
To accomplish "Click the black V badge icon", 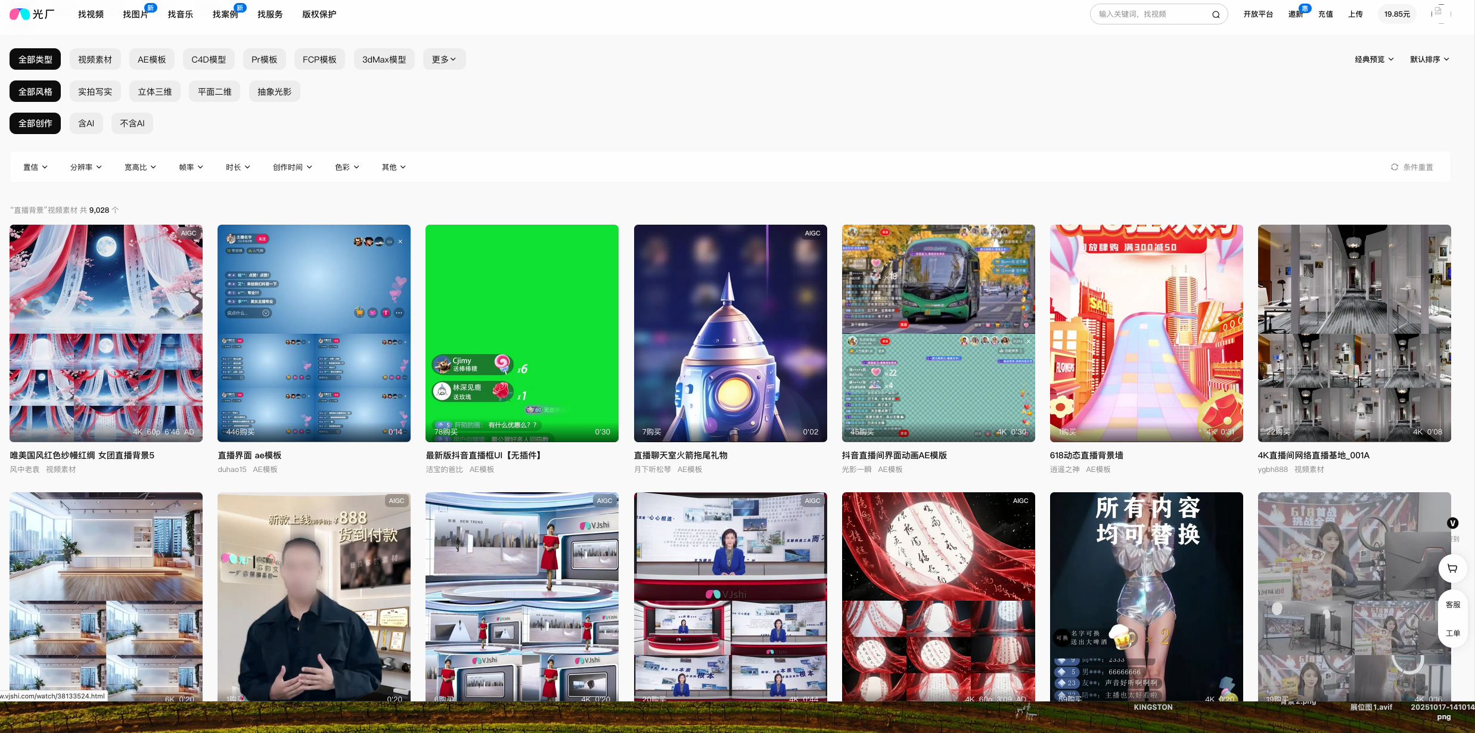I will click(x=1452, y=523).
